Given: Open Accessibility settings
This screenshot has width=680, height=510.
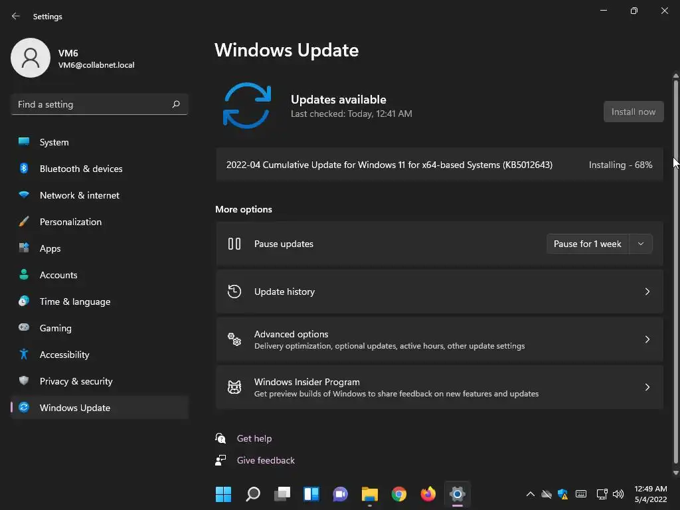Looking at the screenshot, I should point(100,355).
